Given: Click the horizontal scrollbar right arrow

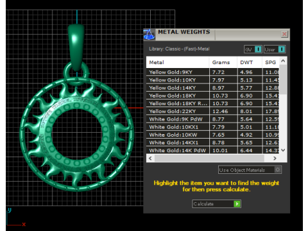Looking at the screenshot, I should click(x=275, y=158).
